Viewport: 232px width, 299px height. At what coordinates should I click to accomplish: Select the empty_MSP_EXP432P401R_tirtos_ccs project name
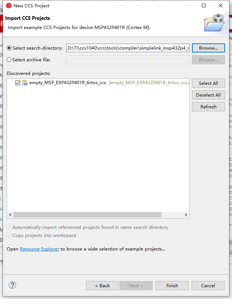[x=68, y=83]
